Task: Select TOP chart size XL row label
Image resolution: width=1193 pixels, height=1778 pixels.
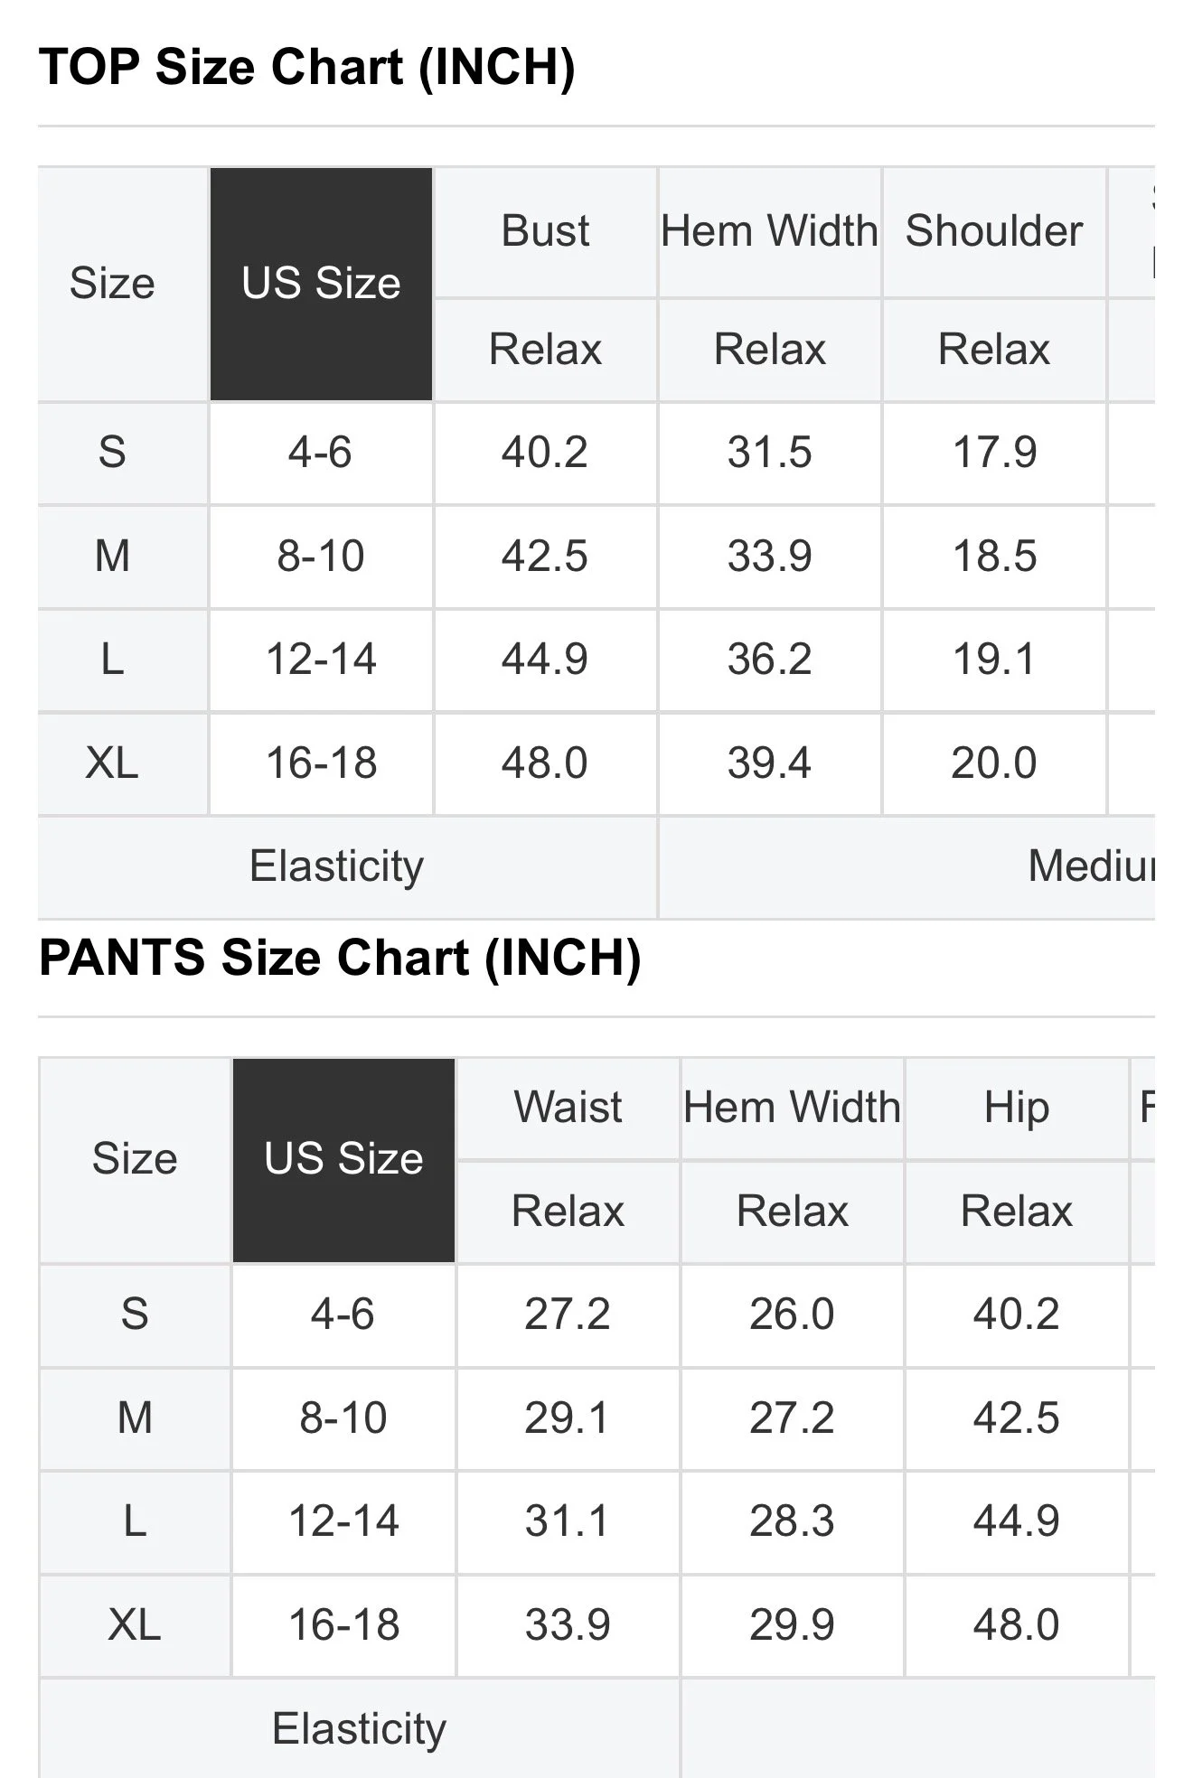Action: point(112,763)
